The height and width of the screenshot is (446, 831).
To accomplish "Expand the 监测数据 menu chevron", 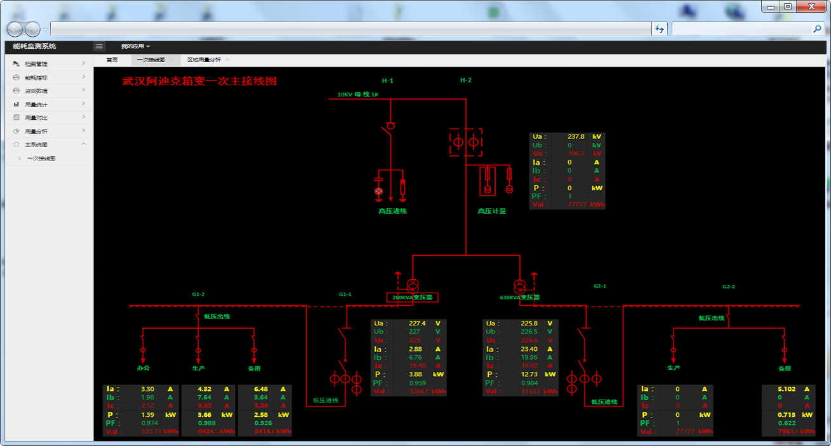I will click(x=84, y=90).
